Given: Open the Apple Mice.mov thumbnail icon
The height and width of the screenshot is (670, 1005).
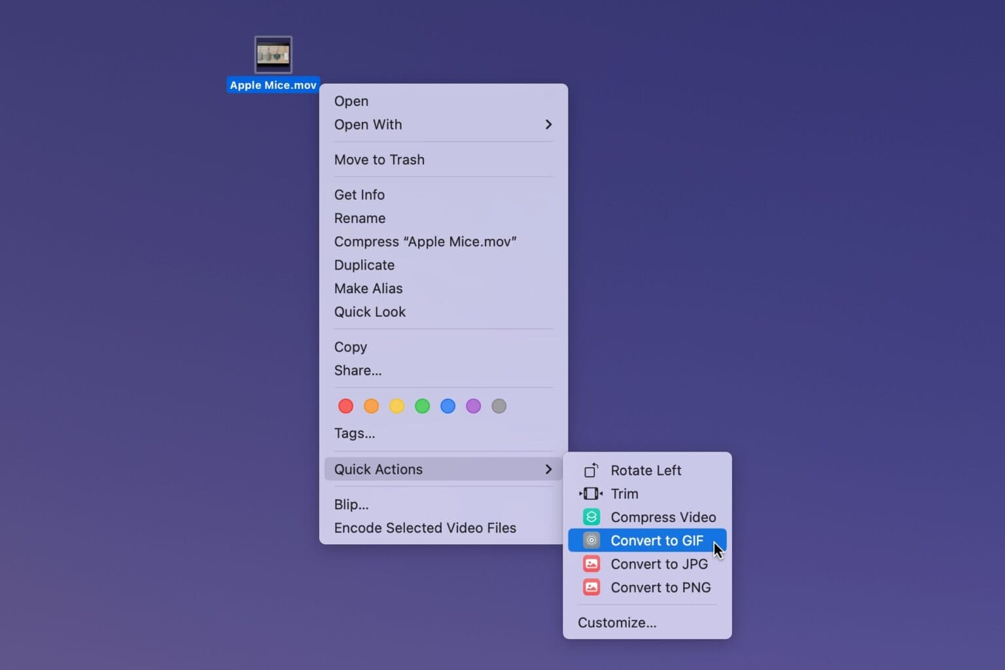Looking at the screenshot, I should [273, 54].
